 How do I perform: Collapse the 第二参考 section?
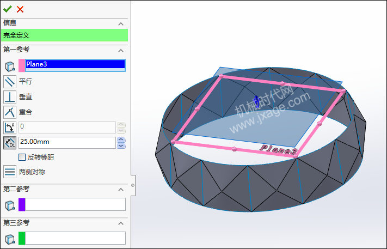121,190
